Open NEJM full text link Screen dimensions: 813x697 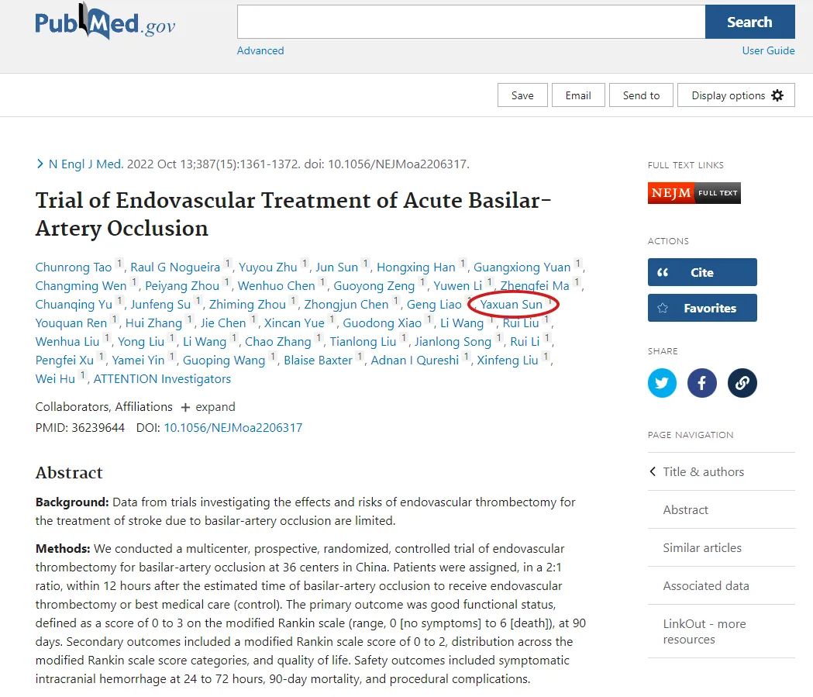[x=694, y=193]
